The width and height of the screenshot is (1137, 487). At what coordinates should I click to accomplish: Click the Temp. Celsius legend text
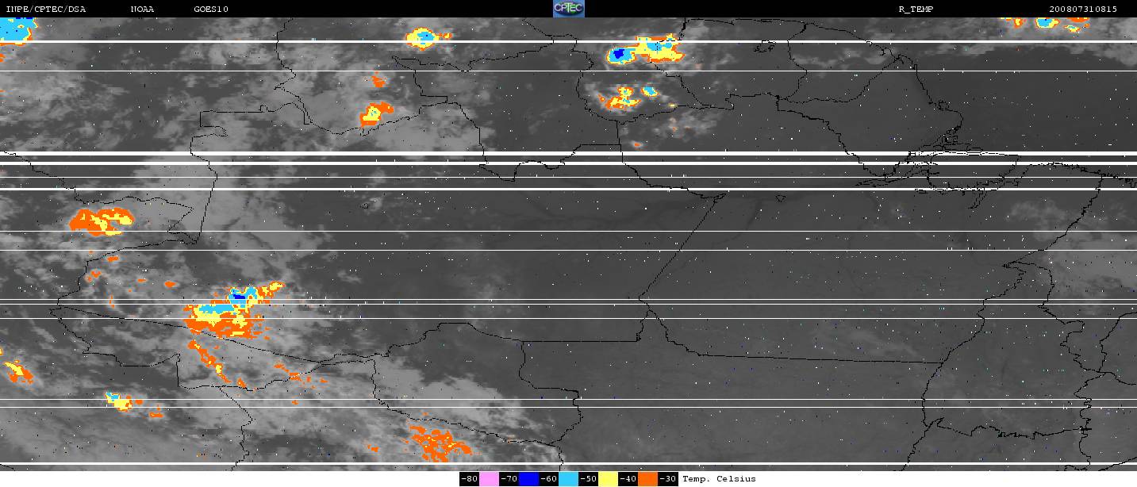(x=719, y=479)
